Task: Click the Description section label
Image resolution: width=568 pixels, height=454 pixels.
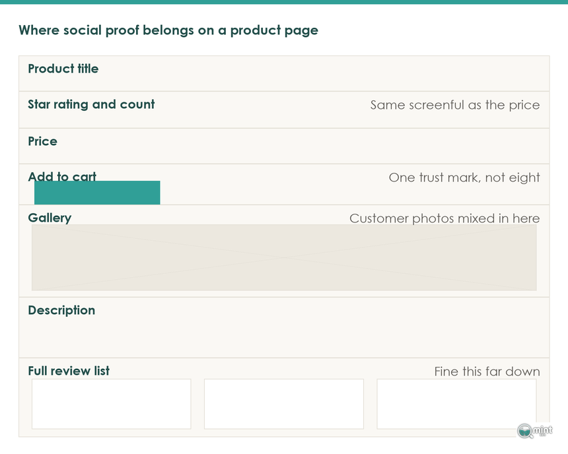Action: [x=61, y=310]
